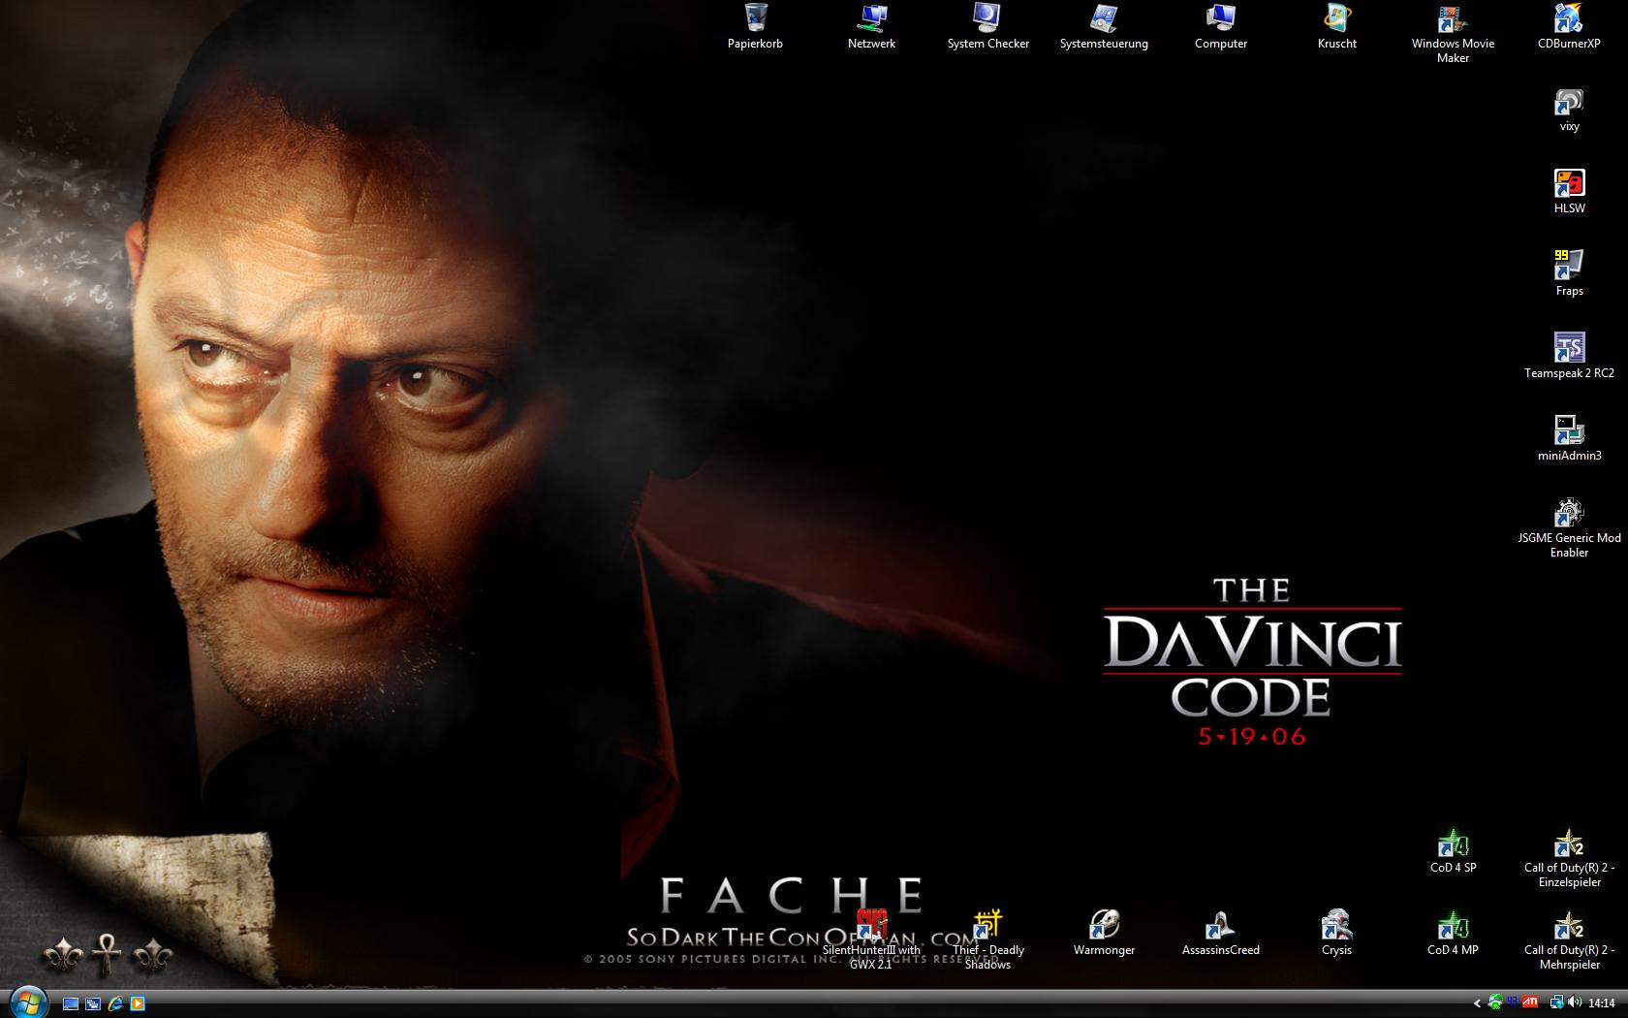Launch the HLSW shortcut
This screenshot has height=1018, width=1628.
(x=1569, y=191)
